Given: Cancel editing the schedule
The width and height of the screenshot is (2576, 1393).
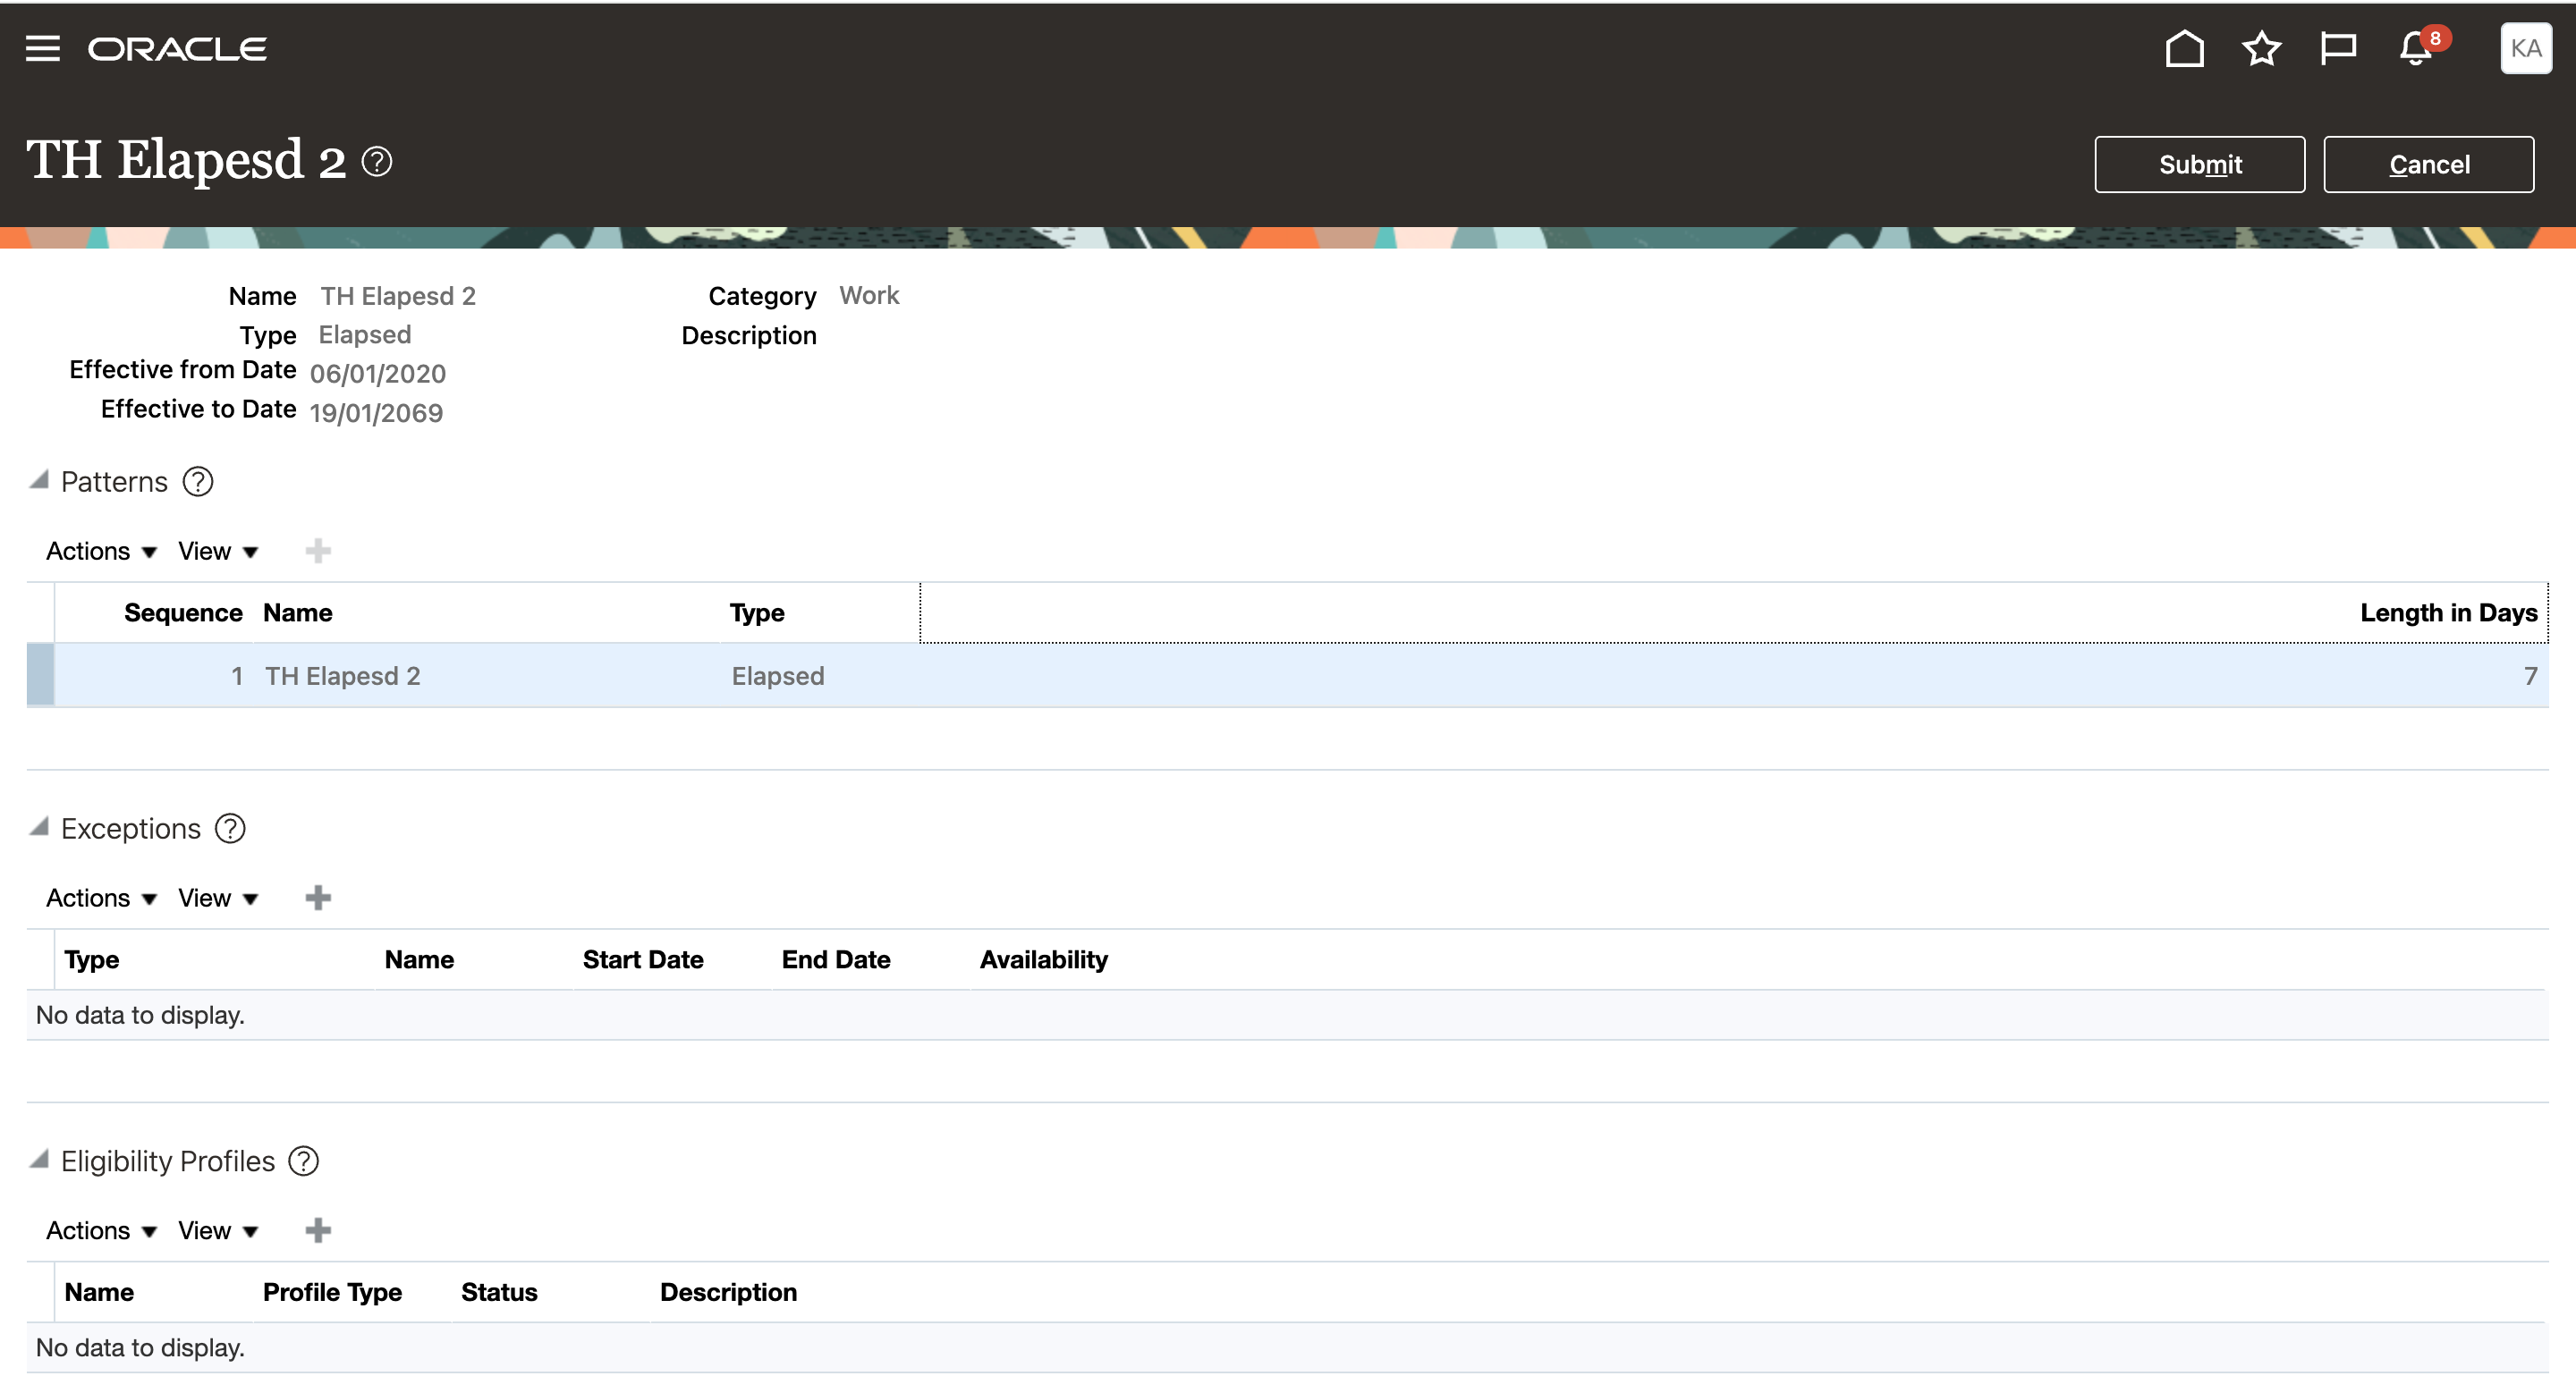Looking at the screenshot, I should 2428,165.
